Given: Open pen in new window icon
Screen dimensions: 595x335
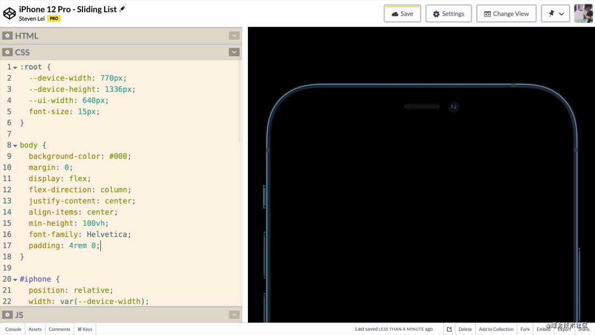Looking at the screenshot, I should (x=450, y=329).
